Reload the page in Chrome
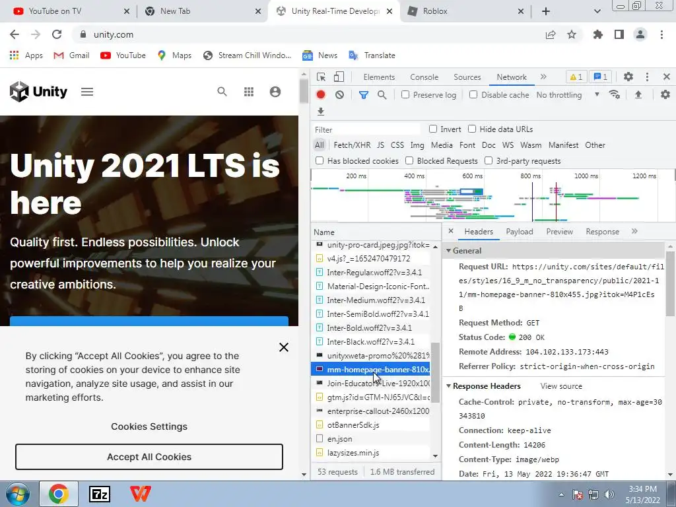Image resolution: width=676 pixels, height=507 pixels. [57, 34]
